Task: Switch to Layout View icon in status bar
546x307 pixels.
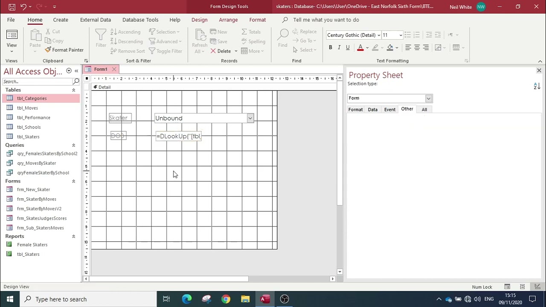Action: pos(522,287)
